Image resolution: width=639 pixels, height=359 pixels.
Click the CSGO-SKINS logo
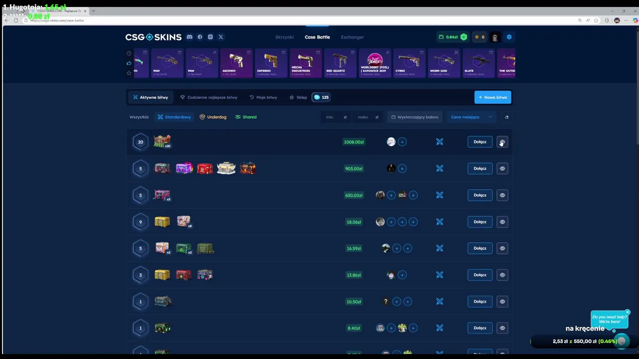(153, 37)
